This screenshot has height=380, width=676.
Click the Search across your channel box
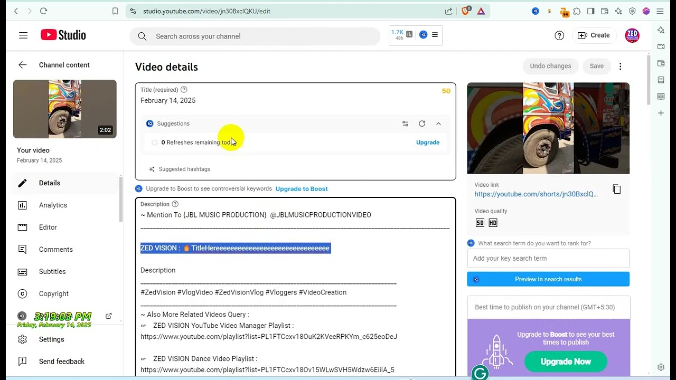click(255, 36)
